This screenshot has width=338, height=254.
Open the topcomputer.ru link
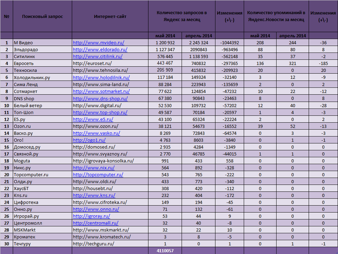pyautogui.click(x=98, y=174)
